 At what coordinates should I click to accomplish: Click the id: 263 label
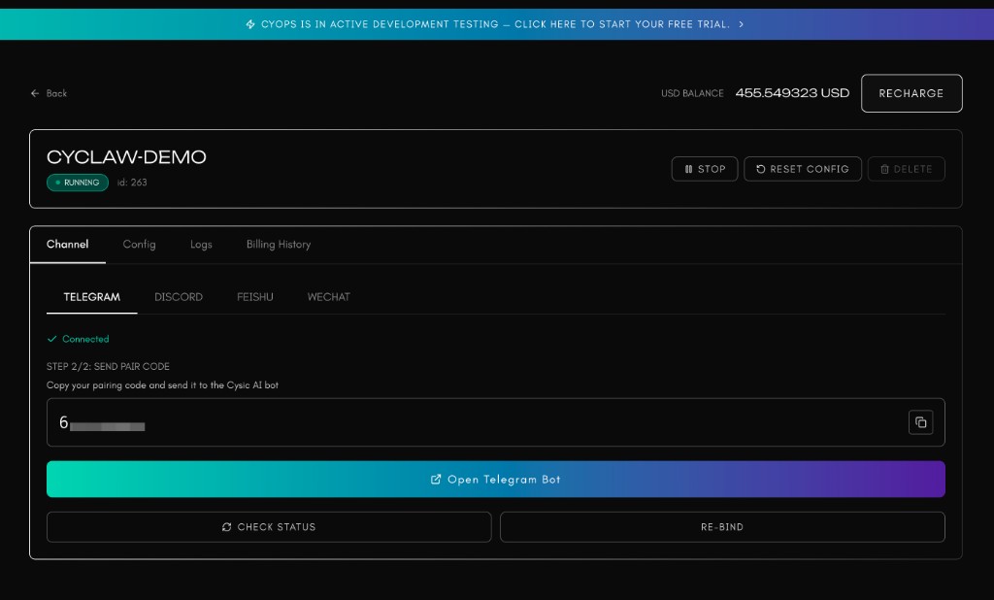pos(132,182)
